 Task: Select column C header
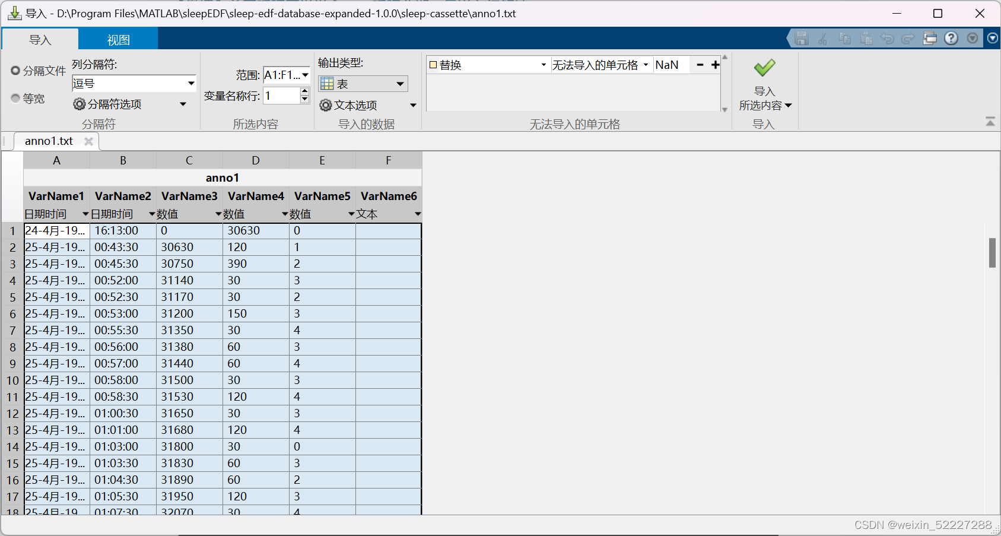coord(189,160)
